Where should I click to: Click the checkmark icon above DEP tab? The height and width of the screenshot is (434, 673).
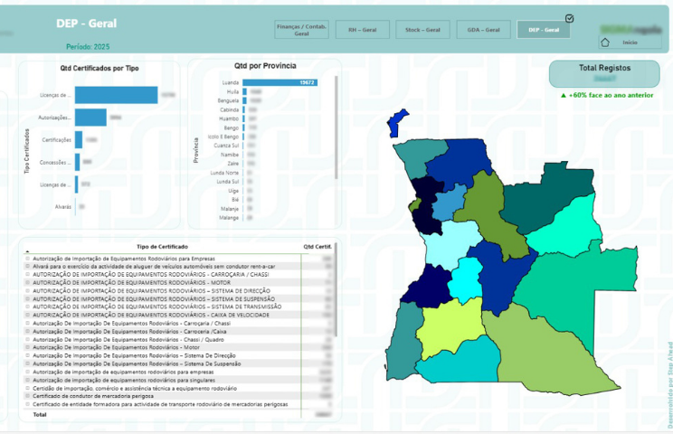point(569,18)
